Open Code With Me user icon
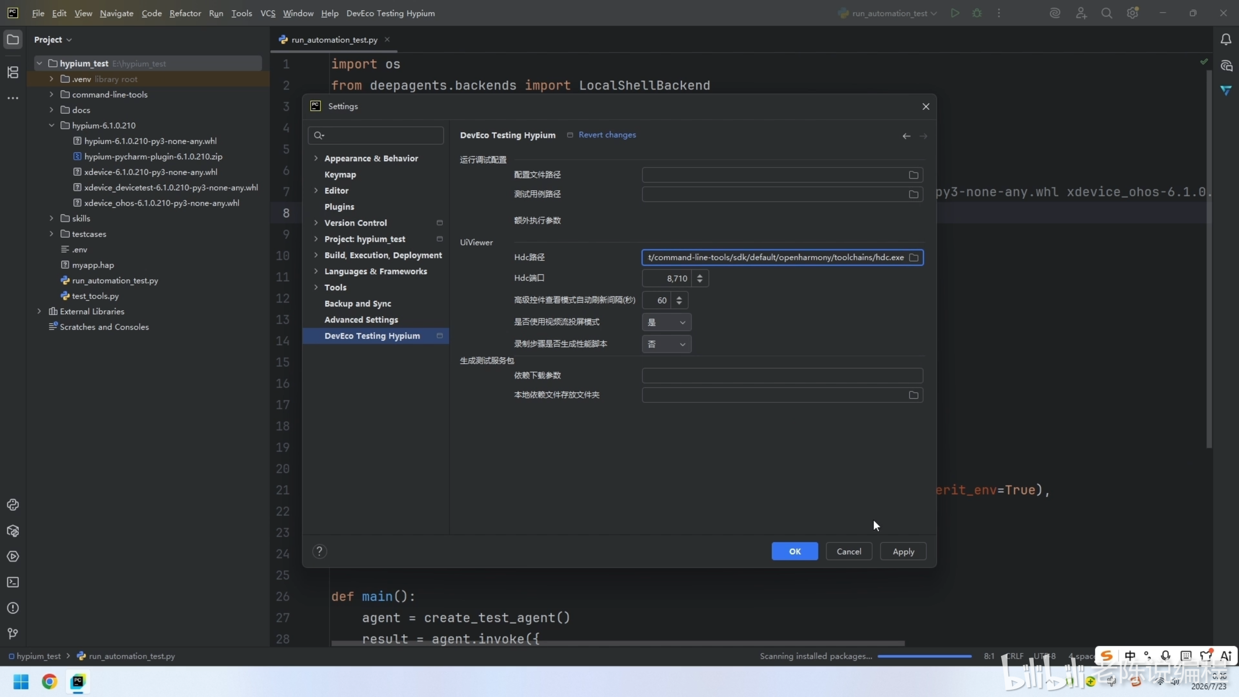The width and height of the screenshot is (1239, 697). 1081,13
